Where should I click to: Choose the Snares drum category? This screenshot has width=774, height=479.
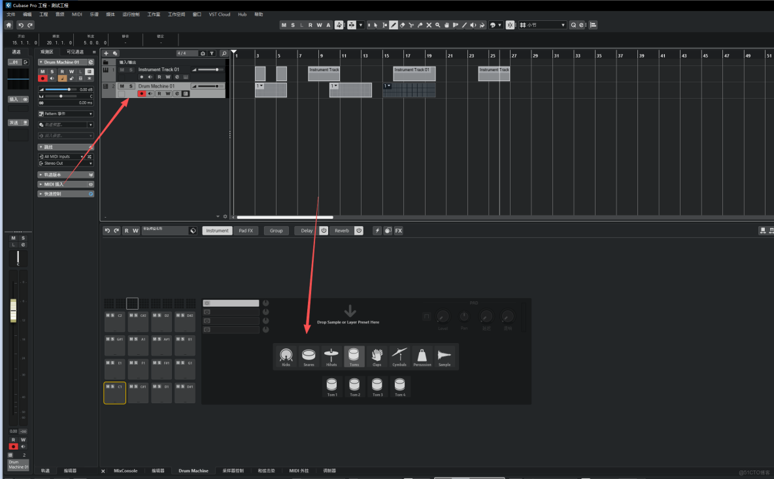[x=309, y=357]
